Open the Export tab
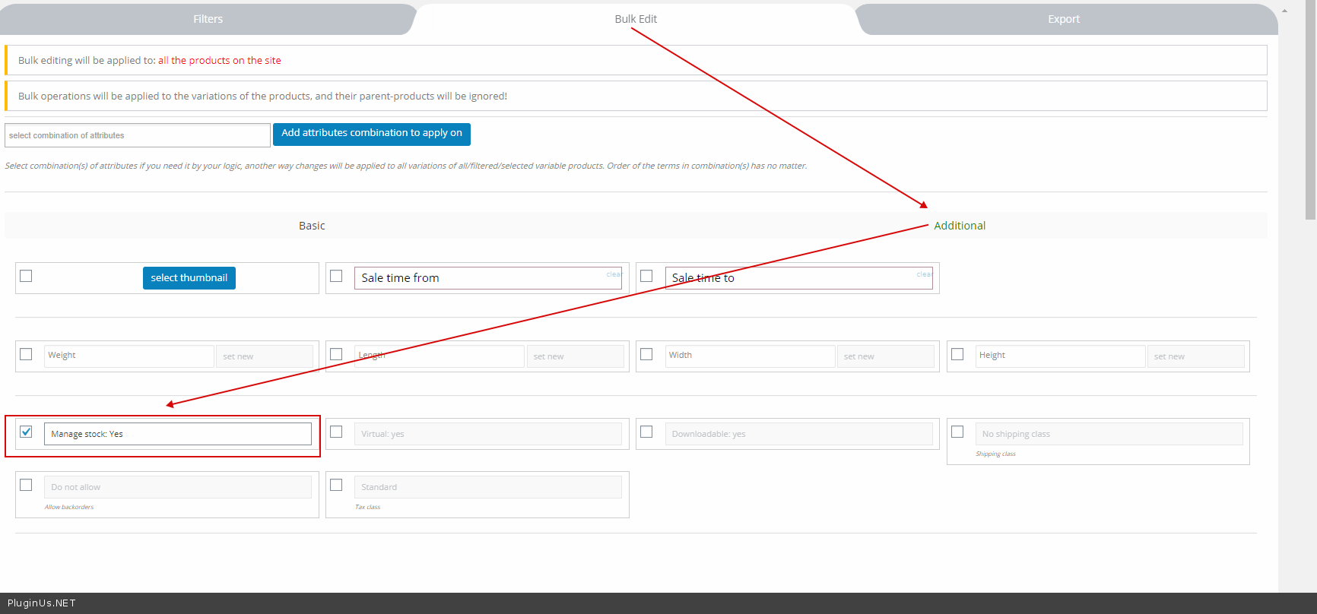Viewport: 1317px width, 614px height. [1063, 19]
